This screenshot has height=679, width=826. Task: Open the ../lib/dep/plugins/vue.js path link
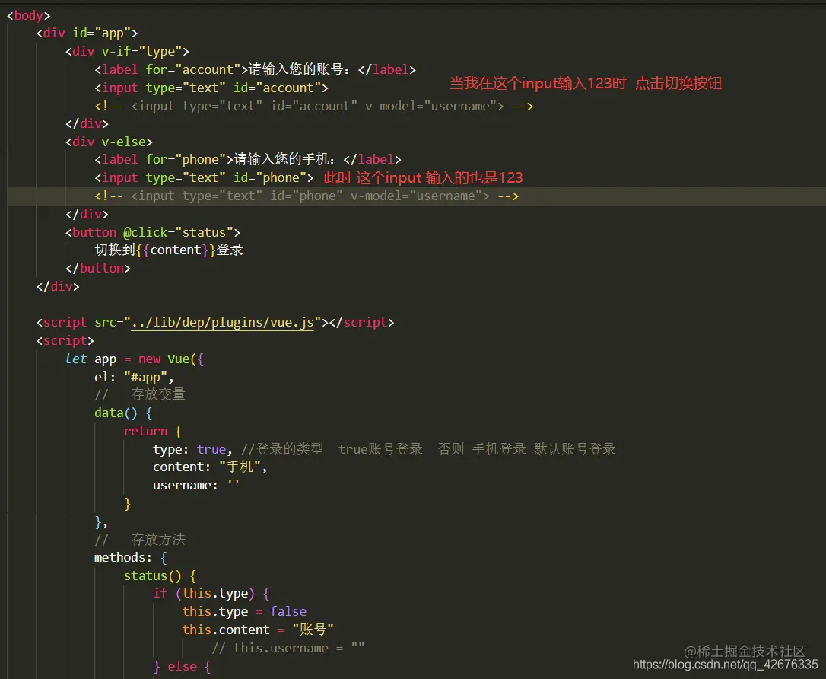click(x=222, y=322)
